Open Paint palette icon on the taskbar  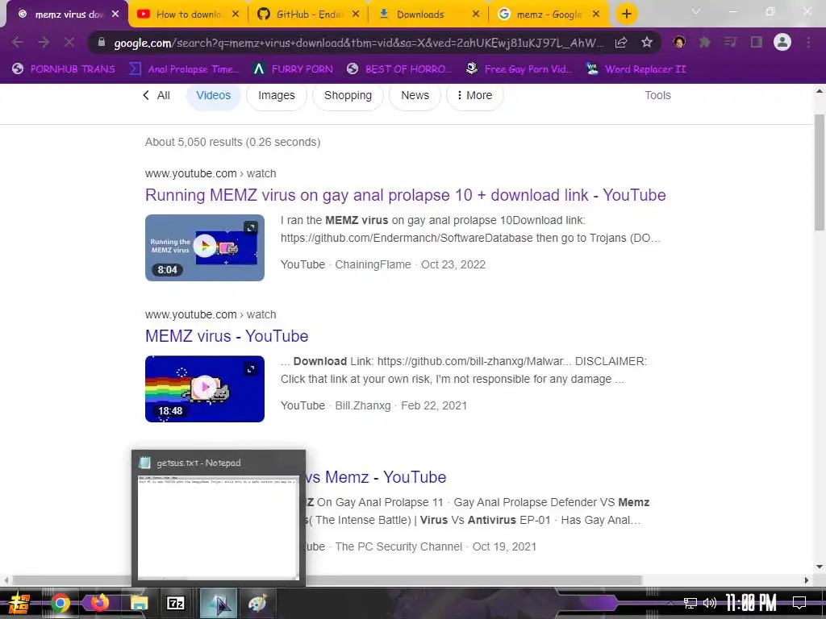pos(257,603)
